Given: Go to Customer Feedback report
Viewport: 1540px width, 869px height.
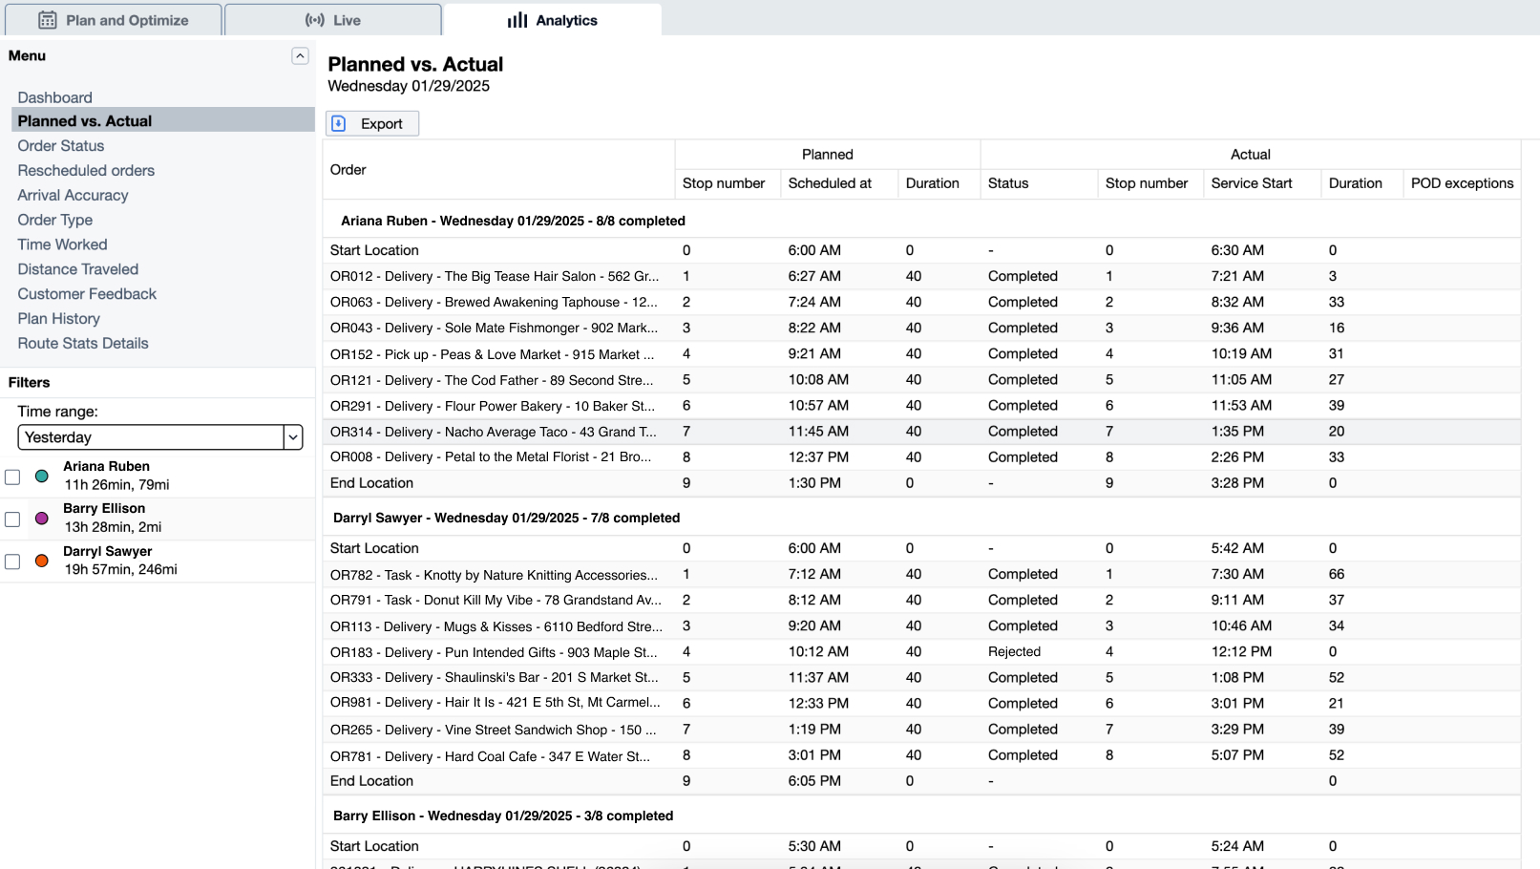Looking at the screenshot, I should [87, 294].
